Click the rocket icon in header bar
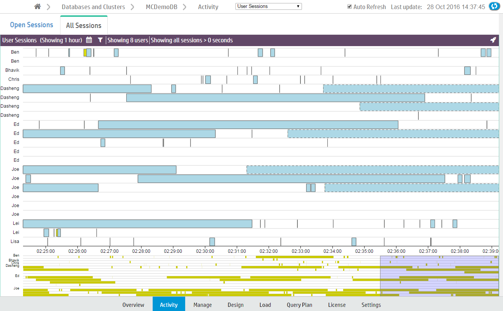The width and height of the screenshot is (503, 311). point(493,40)
